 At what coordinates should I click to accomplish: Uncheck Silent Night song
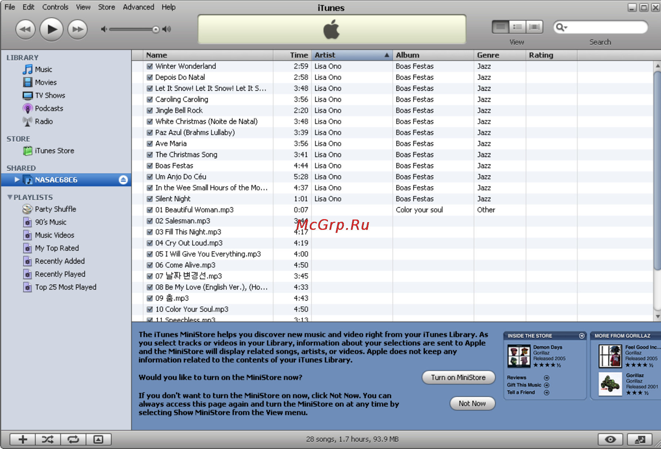[x=150, y=199]
